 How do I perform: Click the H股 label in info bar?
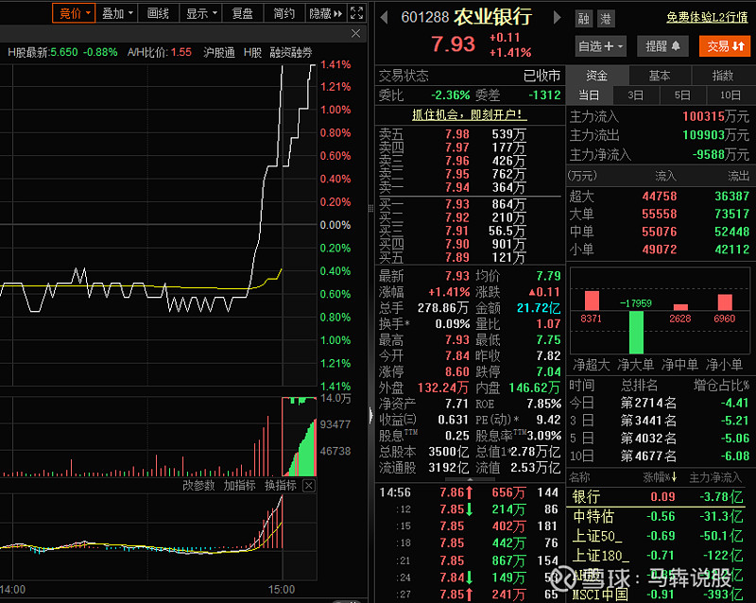click(252, 52)
